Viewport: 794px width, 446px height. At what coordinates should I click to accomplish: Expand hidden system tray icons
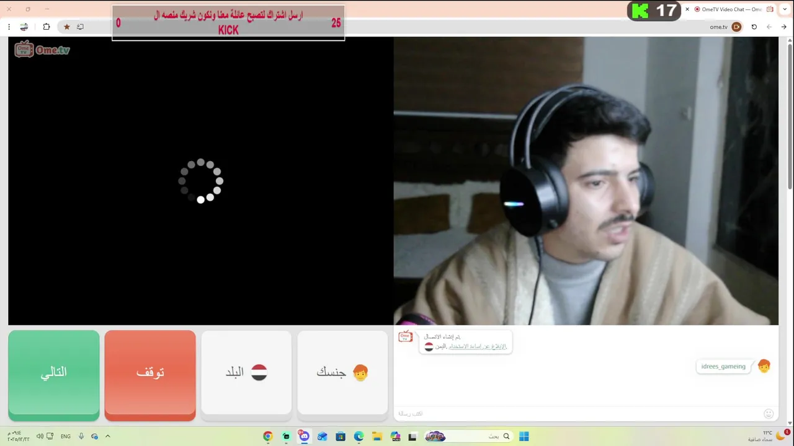tap(107, 436)
